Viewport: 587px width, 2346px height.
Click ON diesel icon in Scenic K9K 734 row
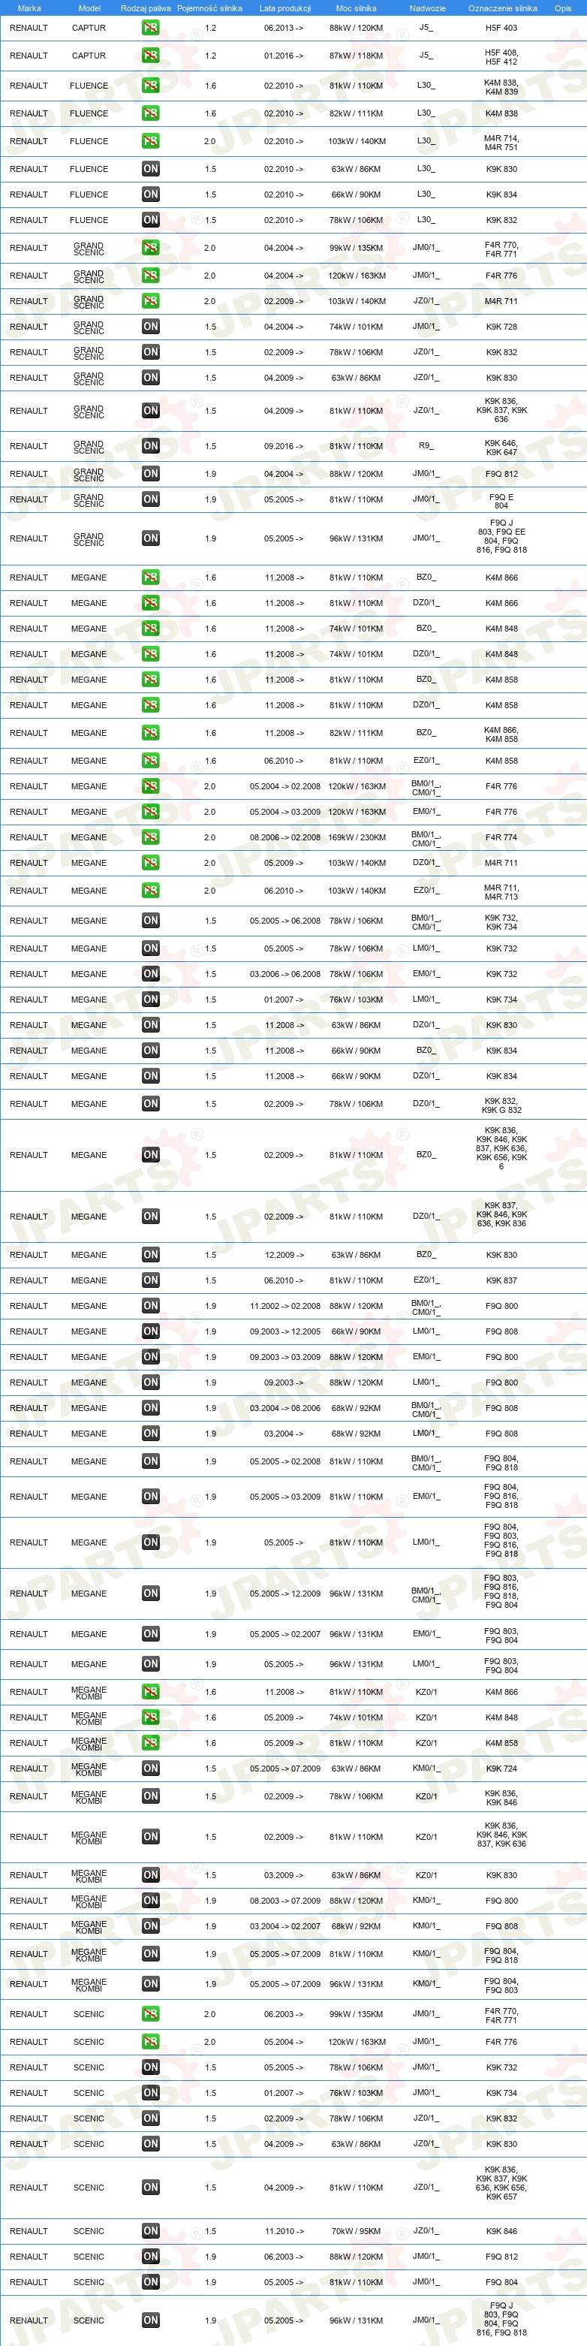click(x=150, y=2093)
